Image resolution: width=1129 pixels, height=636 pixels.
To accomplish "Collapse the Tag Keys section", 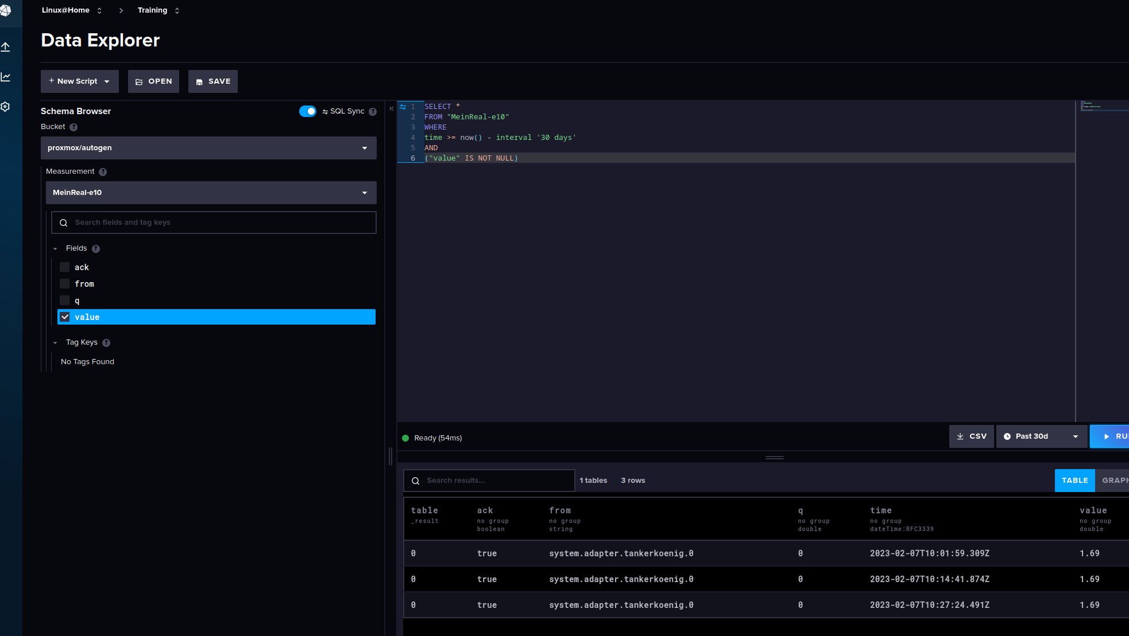I will 55,343.
